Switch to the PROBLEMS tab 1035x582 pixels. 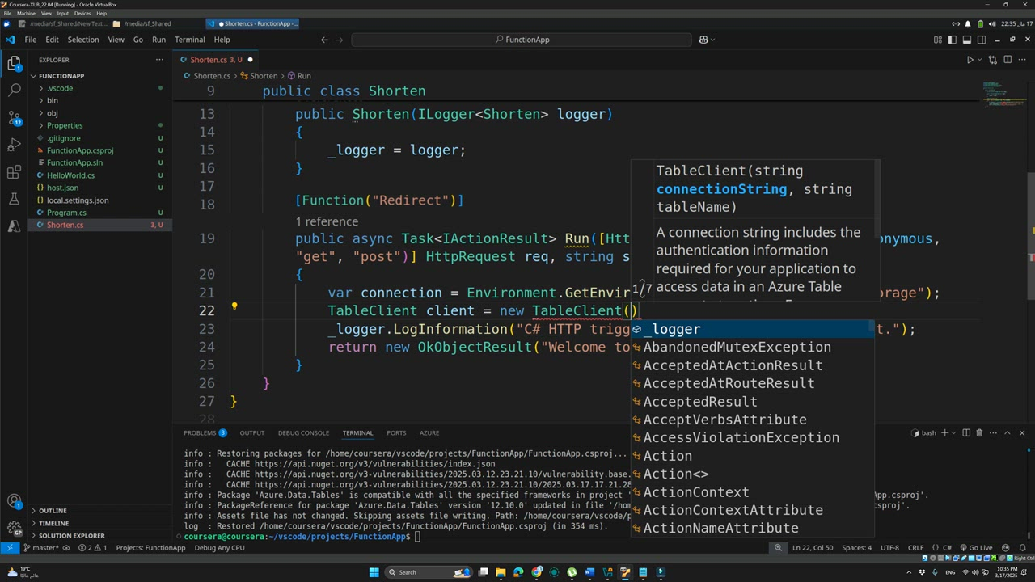200,433
